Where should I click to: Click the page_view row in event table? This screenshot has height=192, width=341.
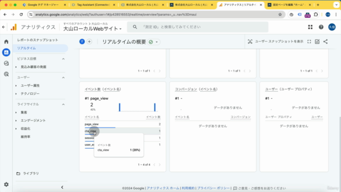tap(123, 124)
